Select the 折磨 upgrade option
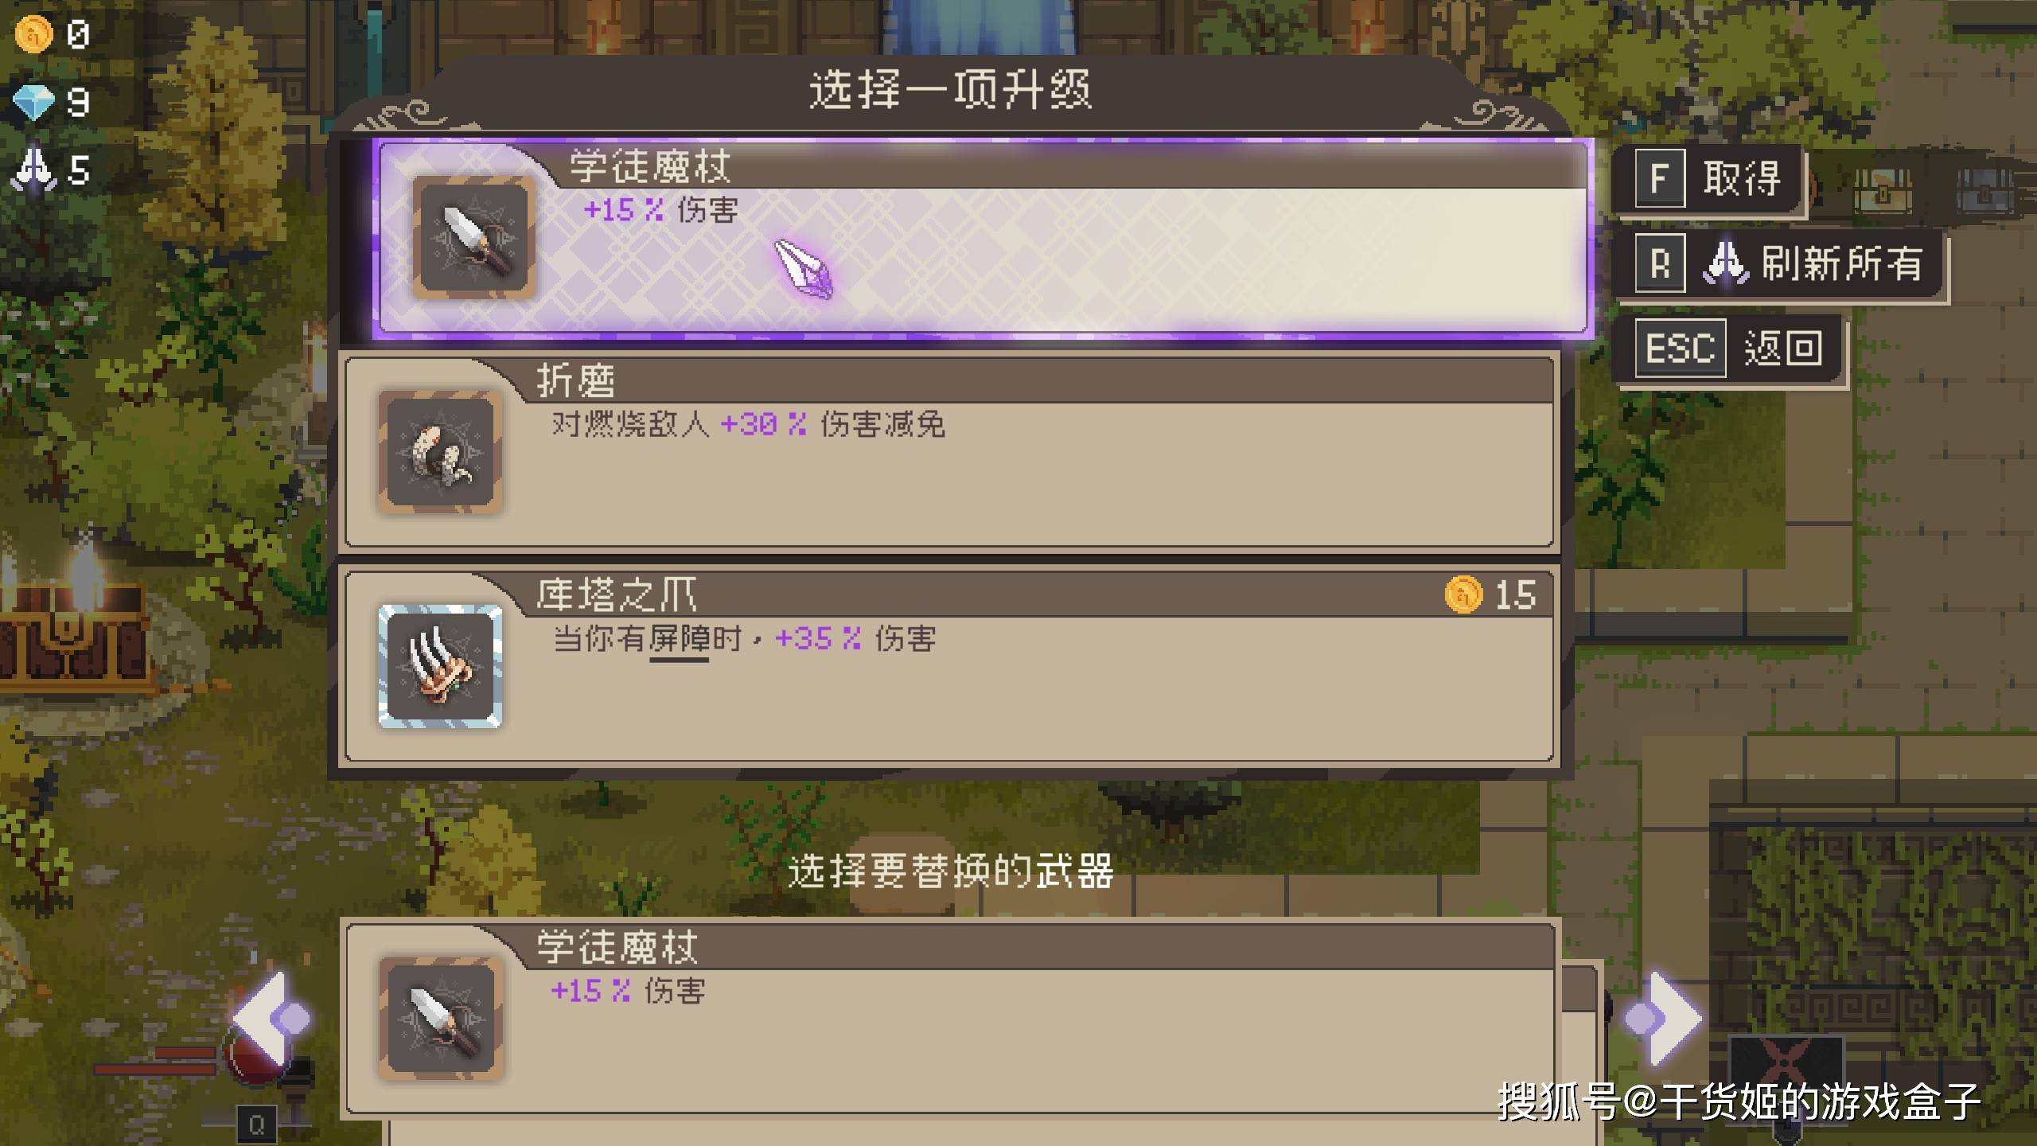2037x1146 pixels. [x=949, y=452]
